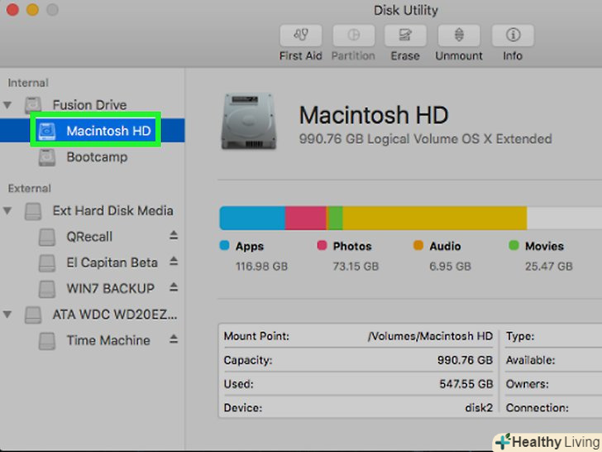Click the blue Apps legend dot
This screenshot has width=602, height=452.
click(225, 245)
